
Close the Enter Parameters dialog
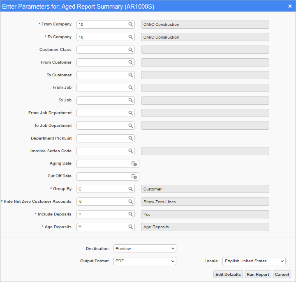tap(290, 6)
